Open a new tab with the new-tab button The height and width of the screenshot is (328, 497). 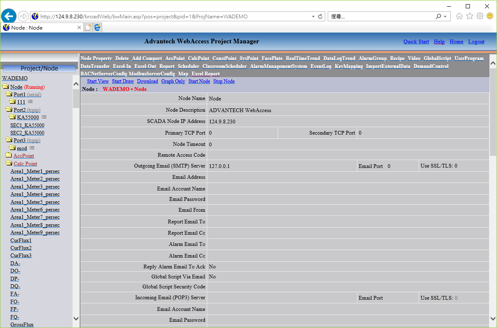[x=88, y=28]
